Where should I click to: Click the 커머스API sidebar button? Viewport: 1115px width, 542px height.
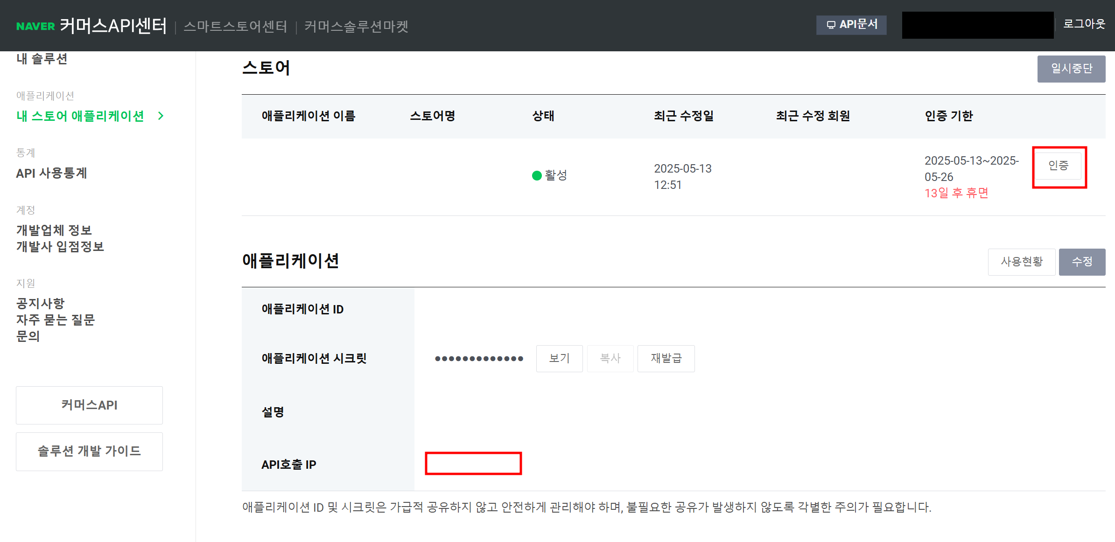89,405
